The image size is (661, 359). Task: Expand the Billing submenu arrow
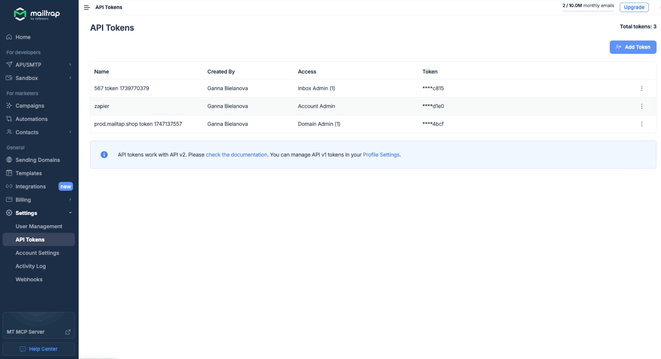(x=70, y=200)
